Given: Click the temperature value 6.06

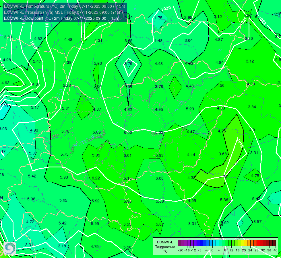Looking at the screenshot, I should (x=160, y=178).
